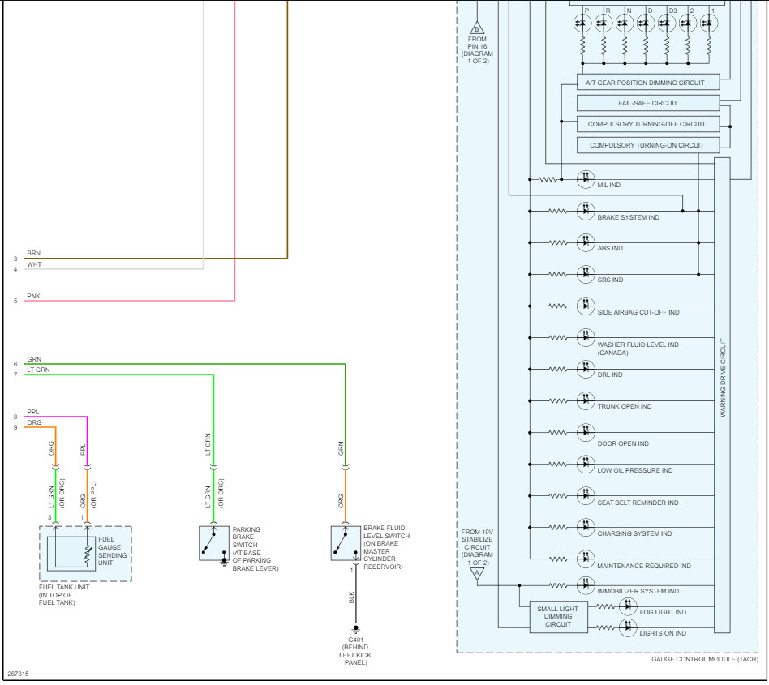The width and height of the screenshot is (769, 685).
Task: Click the brake fluid level switch symbol
Action: pyautogui.click(x=346, y=543)
